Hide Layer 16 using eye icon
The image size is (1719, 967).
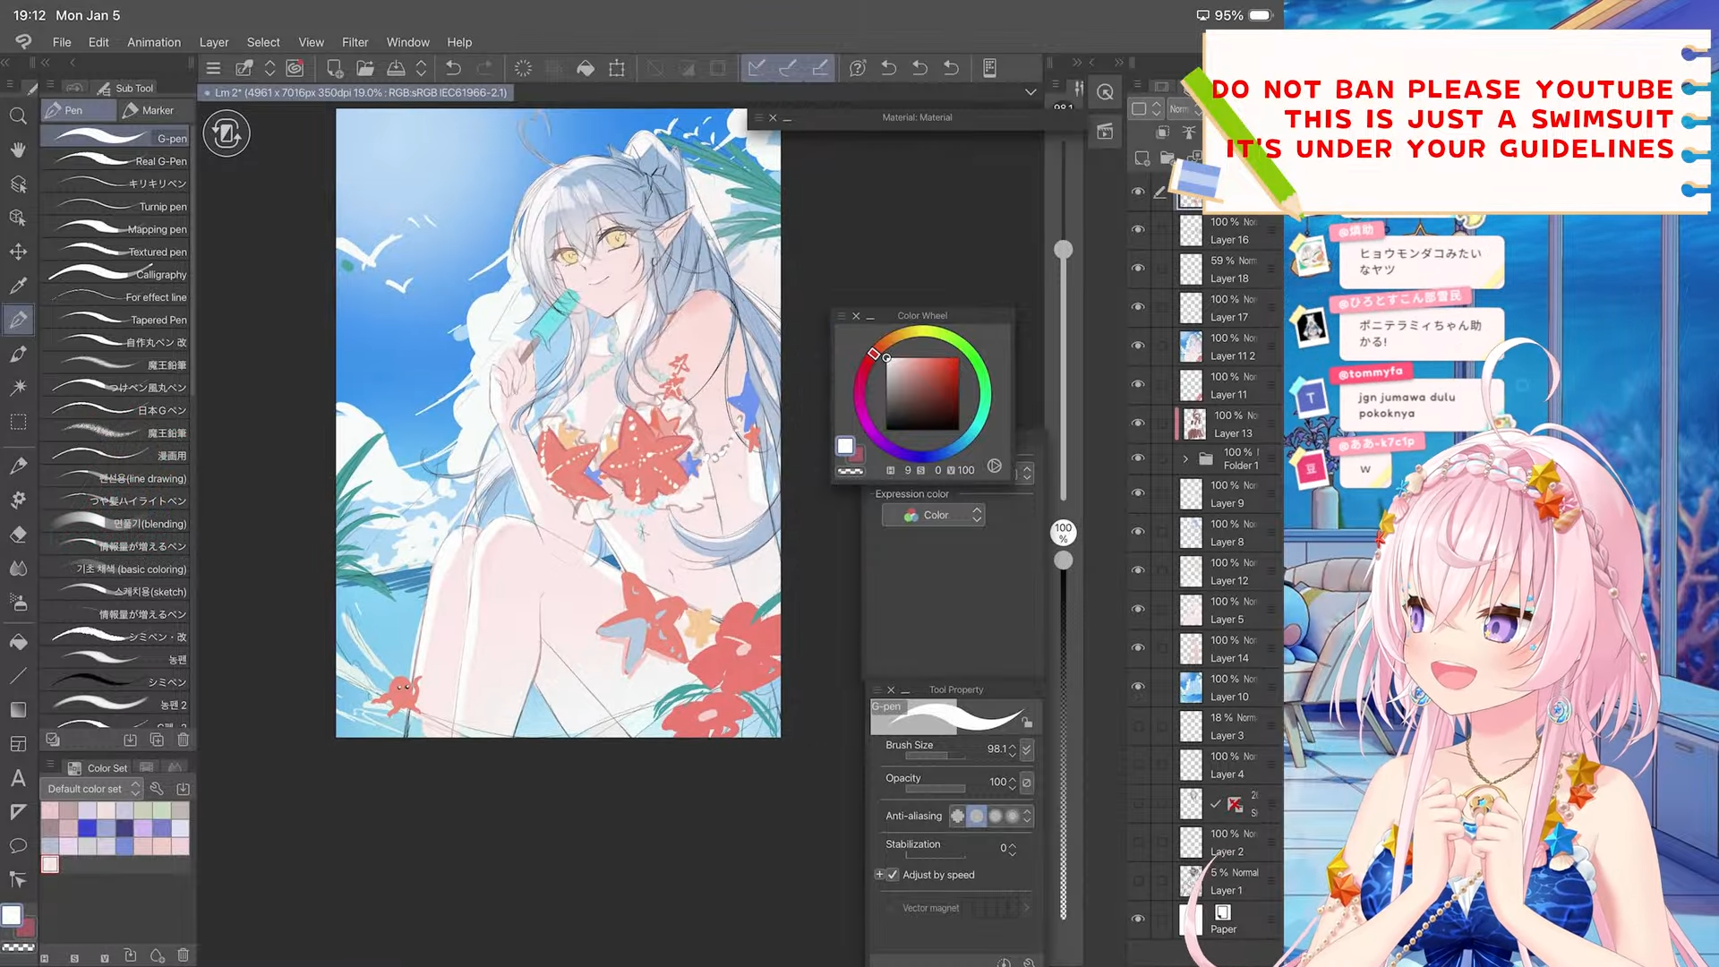(1138, 230)
